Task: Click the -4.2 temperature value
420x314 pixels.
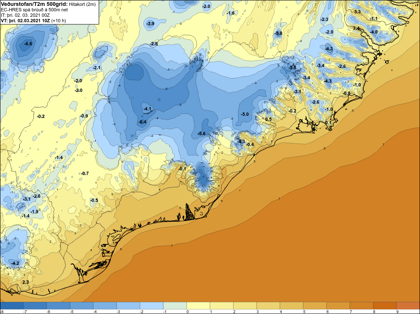Action: 15,263
